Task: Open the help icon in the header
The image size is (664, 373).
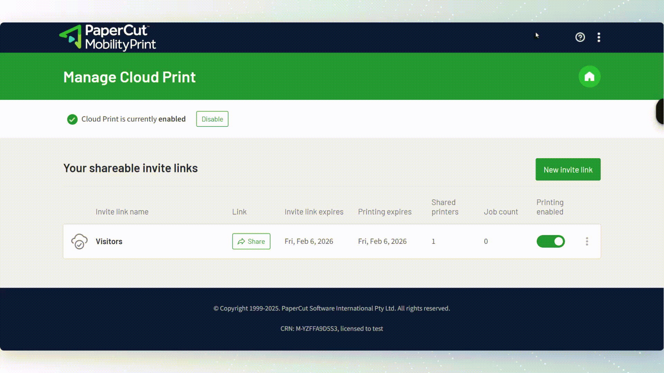Action: (x=580, y=37)
